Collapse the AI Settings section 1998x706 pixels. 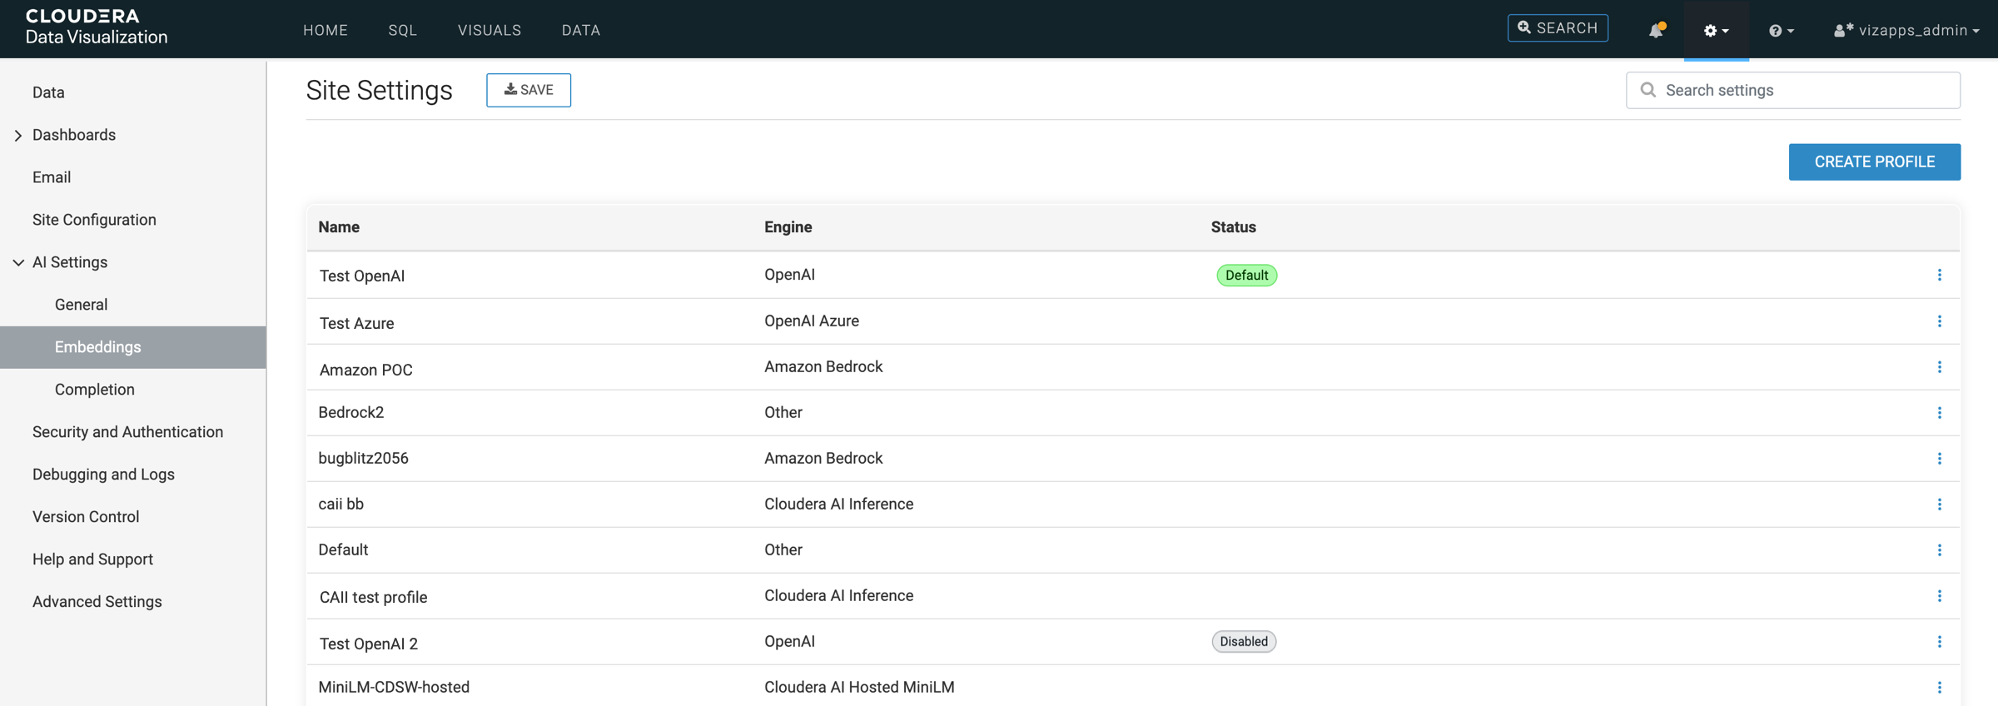[18, 262]
